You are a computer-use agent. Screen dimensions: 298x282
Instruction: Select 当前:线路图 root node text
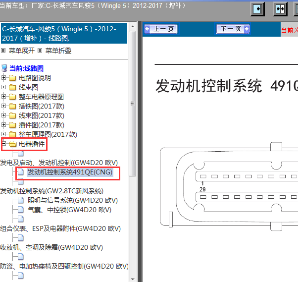pos(26,68)
